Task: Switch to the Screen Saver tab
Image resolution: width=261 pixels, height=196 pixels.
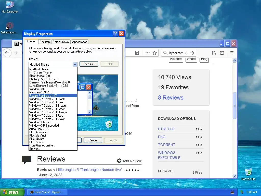Action: coord(61,42)
